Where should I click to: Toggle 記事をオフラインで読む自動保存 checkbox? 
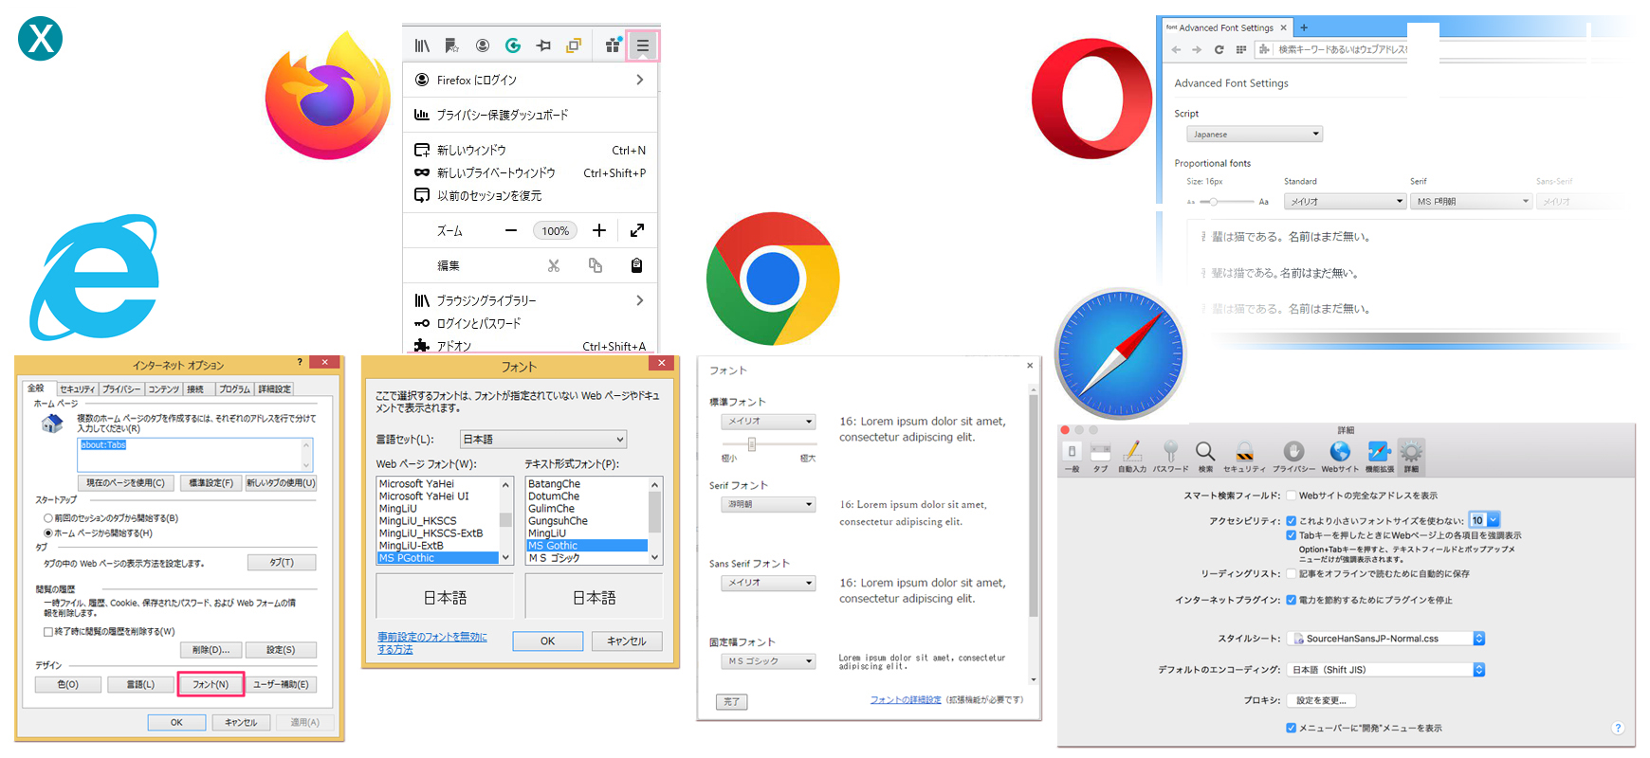pyautogui.click(x=1291, y=573)
